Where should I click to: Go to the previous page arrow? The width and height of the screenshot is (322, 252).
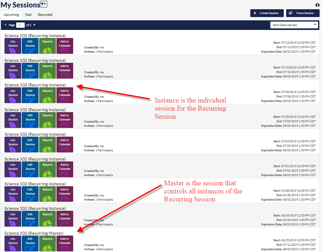click(x=5, y=25)
